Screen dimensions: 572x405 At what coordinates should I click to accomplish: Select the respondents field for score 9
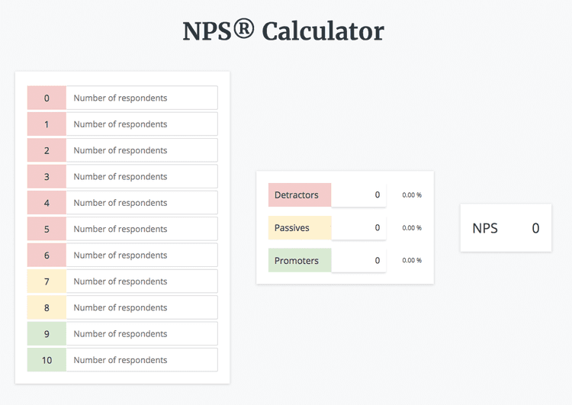coord(141,333)
